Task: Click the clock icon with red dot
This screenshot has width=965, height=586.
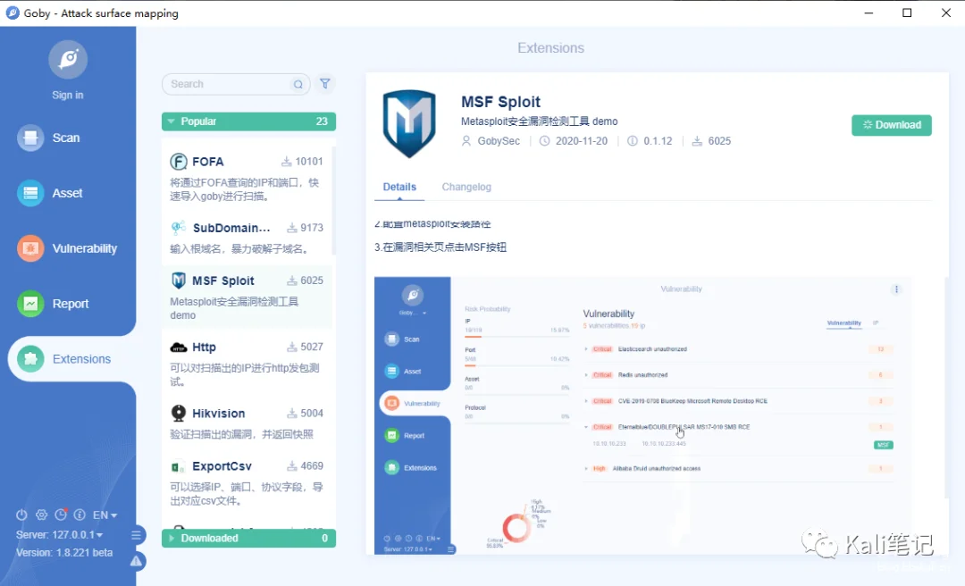Action: (61, 515)
